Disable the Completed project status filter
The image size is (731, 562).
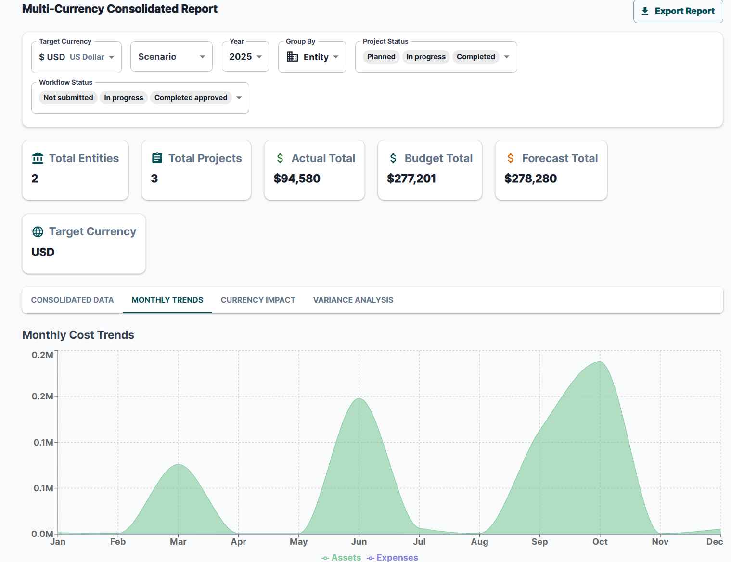click(x=475, y=56)
